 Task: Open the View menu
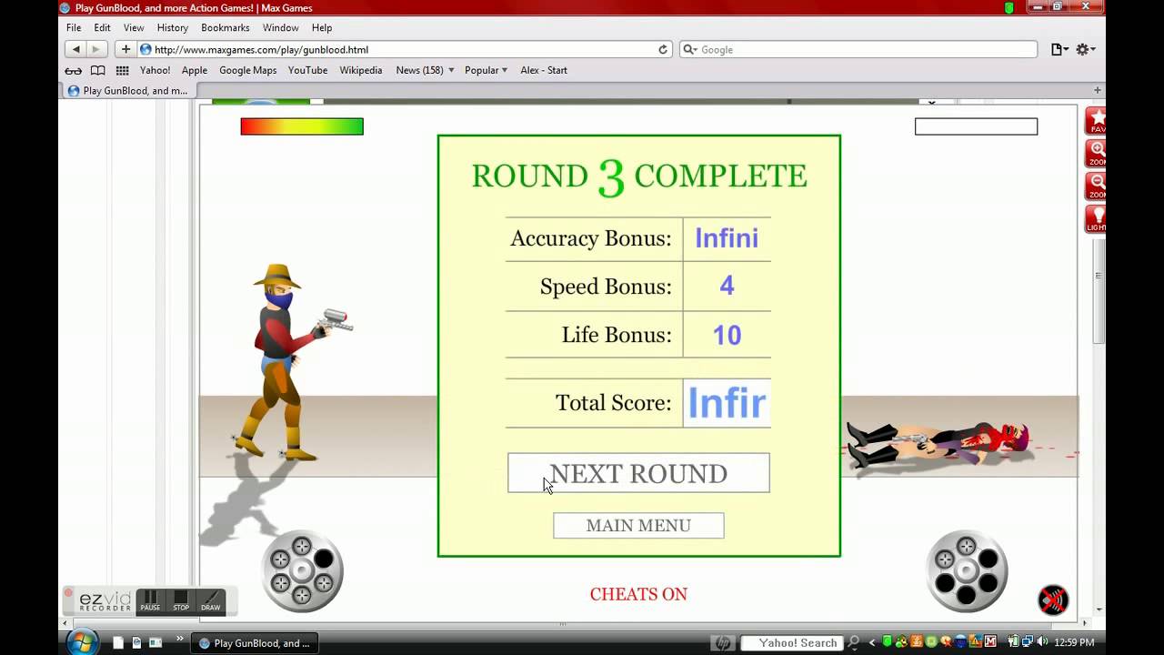[134, 27]
